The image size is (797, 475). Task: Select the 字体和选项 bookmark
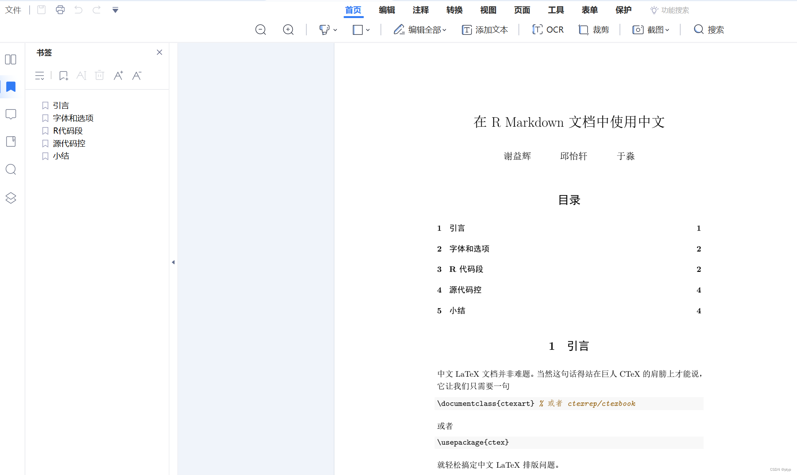[x=73, y=118]
